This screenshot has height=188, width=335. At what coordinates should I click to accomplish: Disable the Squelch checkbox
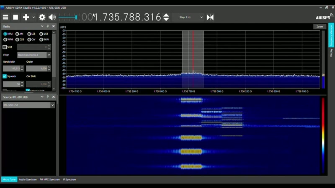click(5, 76)
